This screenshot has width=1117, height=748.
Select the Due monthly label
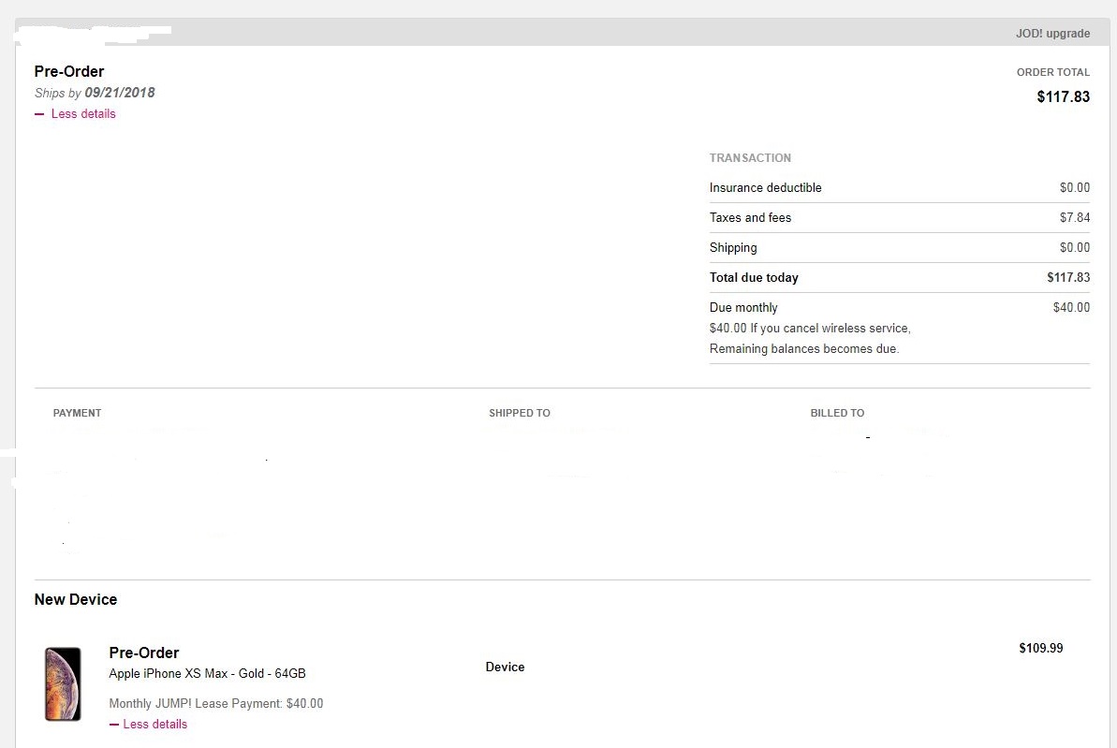tap(743, 307)
